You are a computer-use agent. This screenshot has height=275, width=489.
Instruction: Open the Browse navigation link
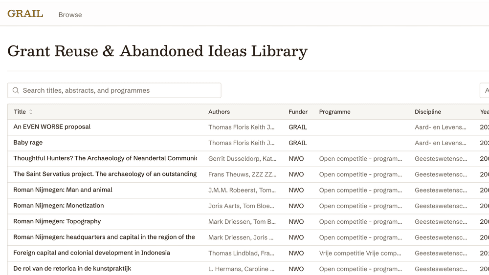coord(70,15)
